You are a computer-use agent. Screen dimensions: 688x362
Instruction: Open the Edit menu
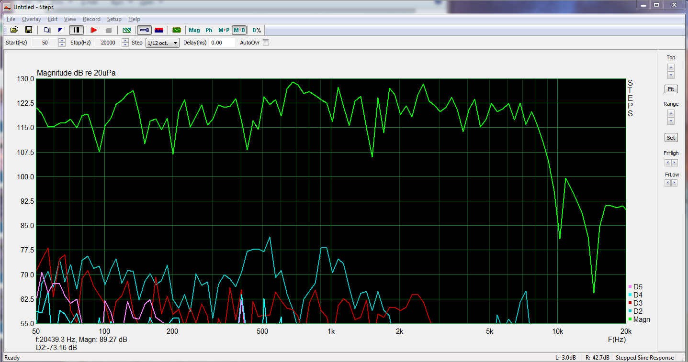point(53,19)
